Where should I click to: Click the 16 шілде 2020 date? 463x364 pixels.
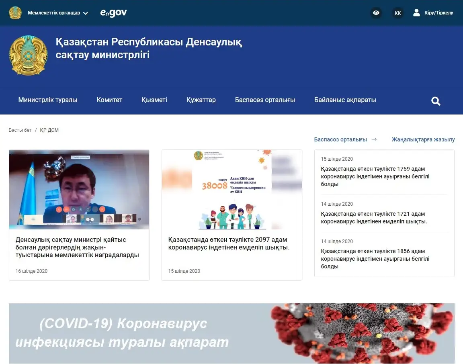[31, 271]
